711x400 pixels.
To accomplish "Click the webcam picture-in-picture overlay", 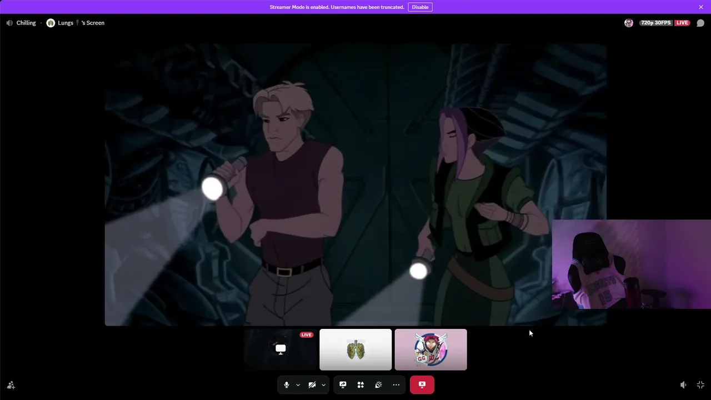I will click(632, 264).
